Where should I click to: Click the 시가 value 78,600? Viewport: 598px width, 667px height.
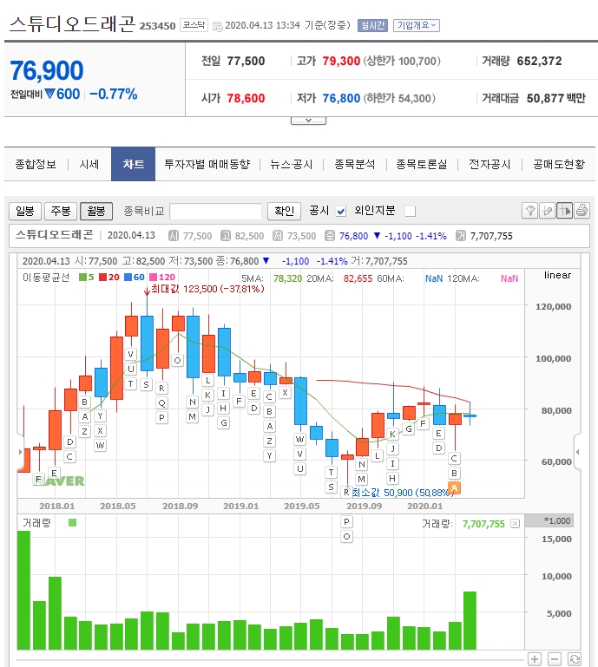point(246,98)
